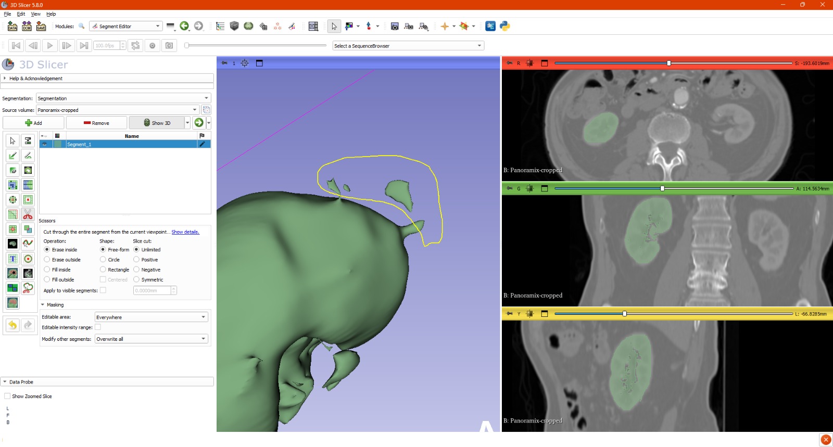Open the Select a SequenceBrowser dropdown
This screenshot has width=833, height=447.
[x=409, y=46]
